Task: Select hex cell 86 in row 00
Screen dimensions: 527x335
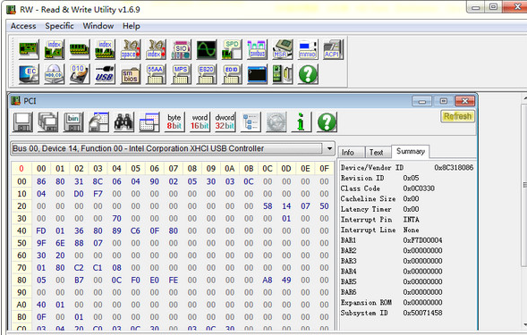Action: click(x=41, y=181)
